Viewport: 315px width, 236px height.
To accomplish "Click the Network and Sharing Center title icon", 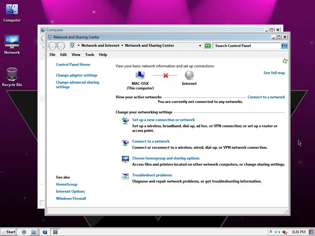I will [x=50, y=37].
